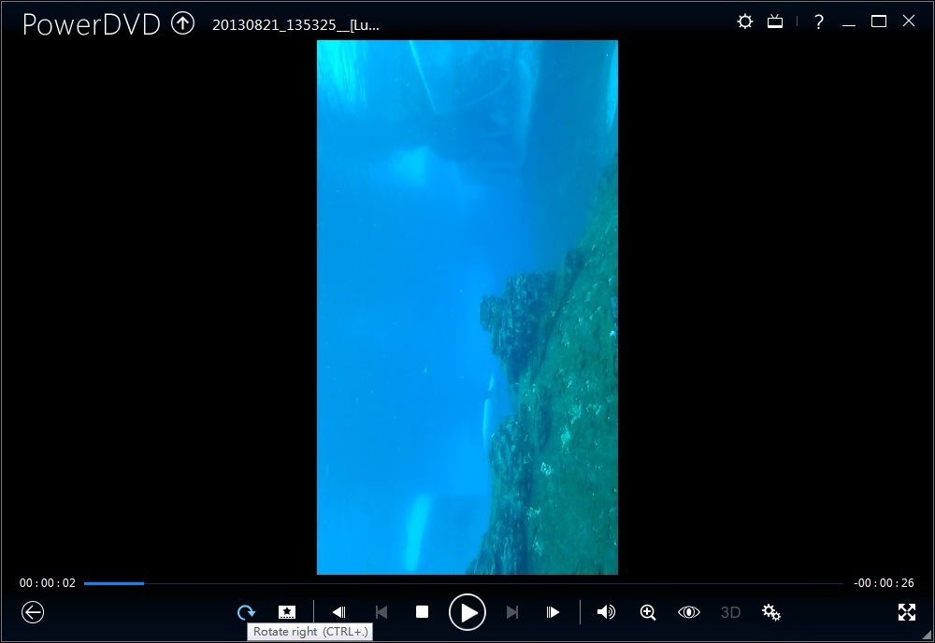Open the zoom magnifier control
Viewport: 935px width, 643px height.
647,612
